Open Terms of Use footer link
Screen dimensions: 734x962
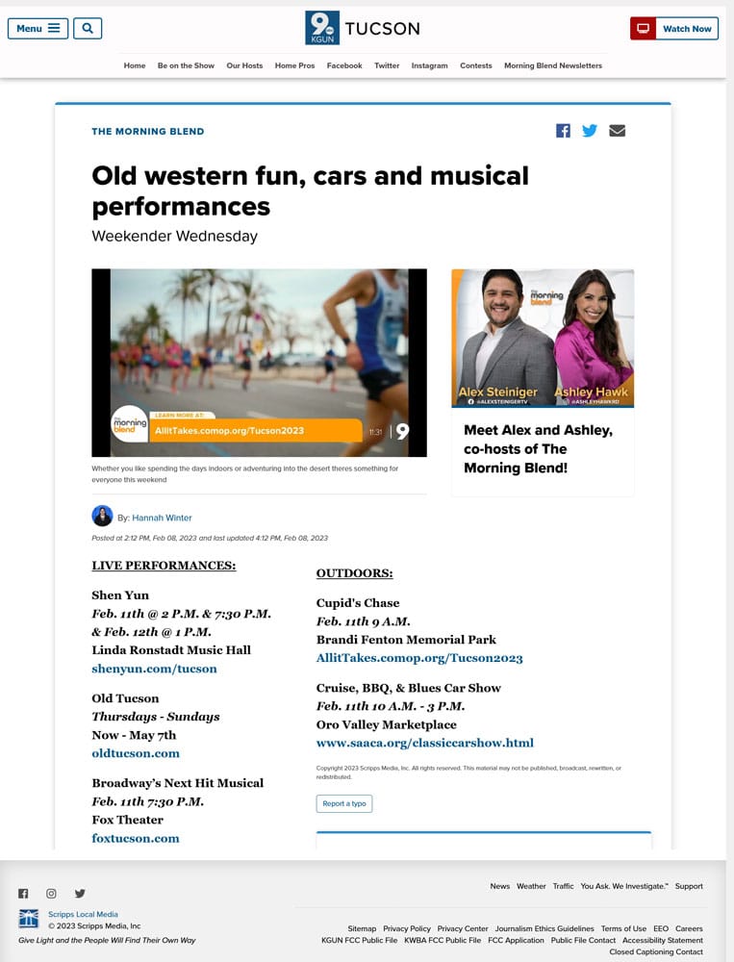point(623,928)
